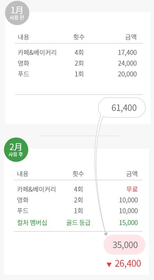
Task: Click the 24,000 movie amount
Action: (x=127, y=63)
